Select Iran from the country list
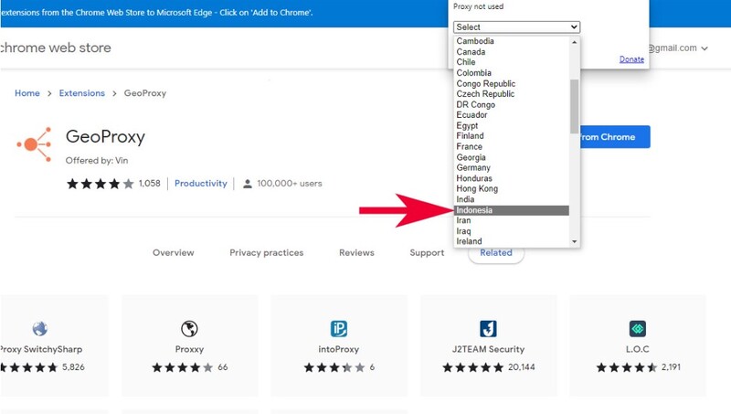This screenshot has height=414, width=731. click(512, 220)
